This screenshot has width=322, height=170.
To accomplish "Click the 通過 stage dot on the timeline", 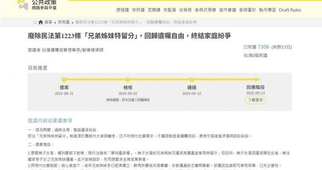I will point(192,80).
